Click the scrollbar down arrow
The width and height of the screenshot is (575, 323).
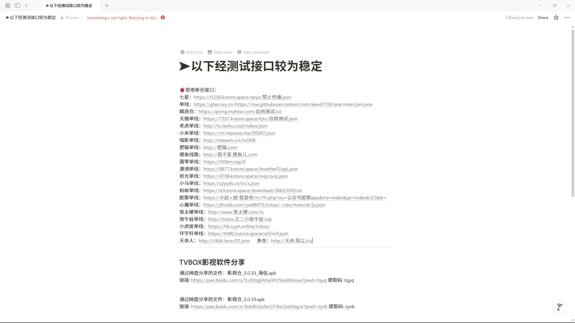coord(573,320)
